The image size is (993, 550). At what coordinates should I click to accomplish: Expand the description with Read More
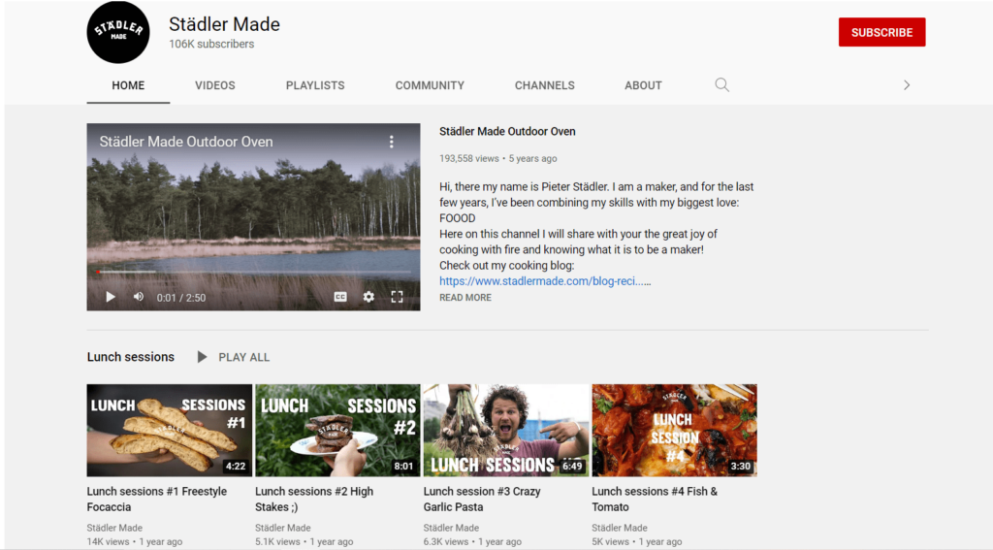click(x=465, y=297)
